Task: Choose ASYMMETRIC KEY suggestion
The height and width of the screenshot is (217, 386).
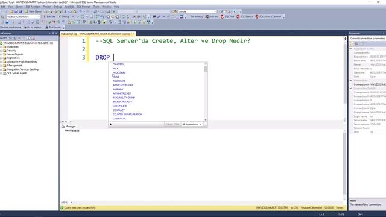Action: click(122, 93)
